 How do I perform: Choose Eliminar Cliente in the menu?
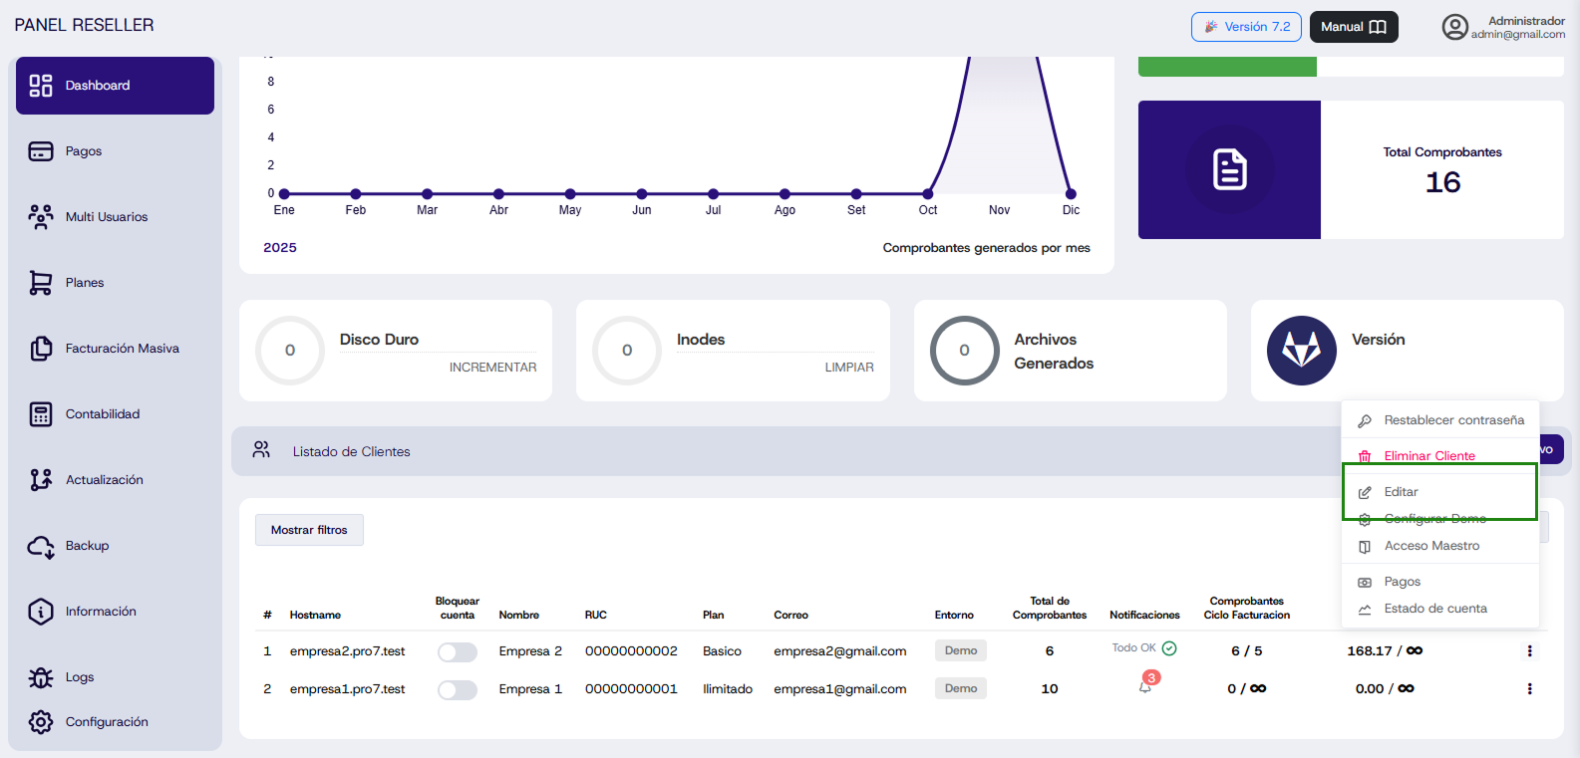1428,456
